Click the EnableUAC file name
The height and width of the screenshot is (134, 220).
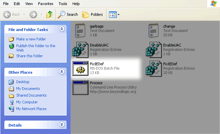click(172, 45)
